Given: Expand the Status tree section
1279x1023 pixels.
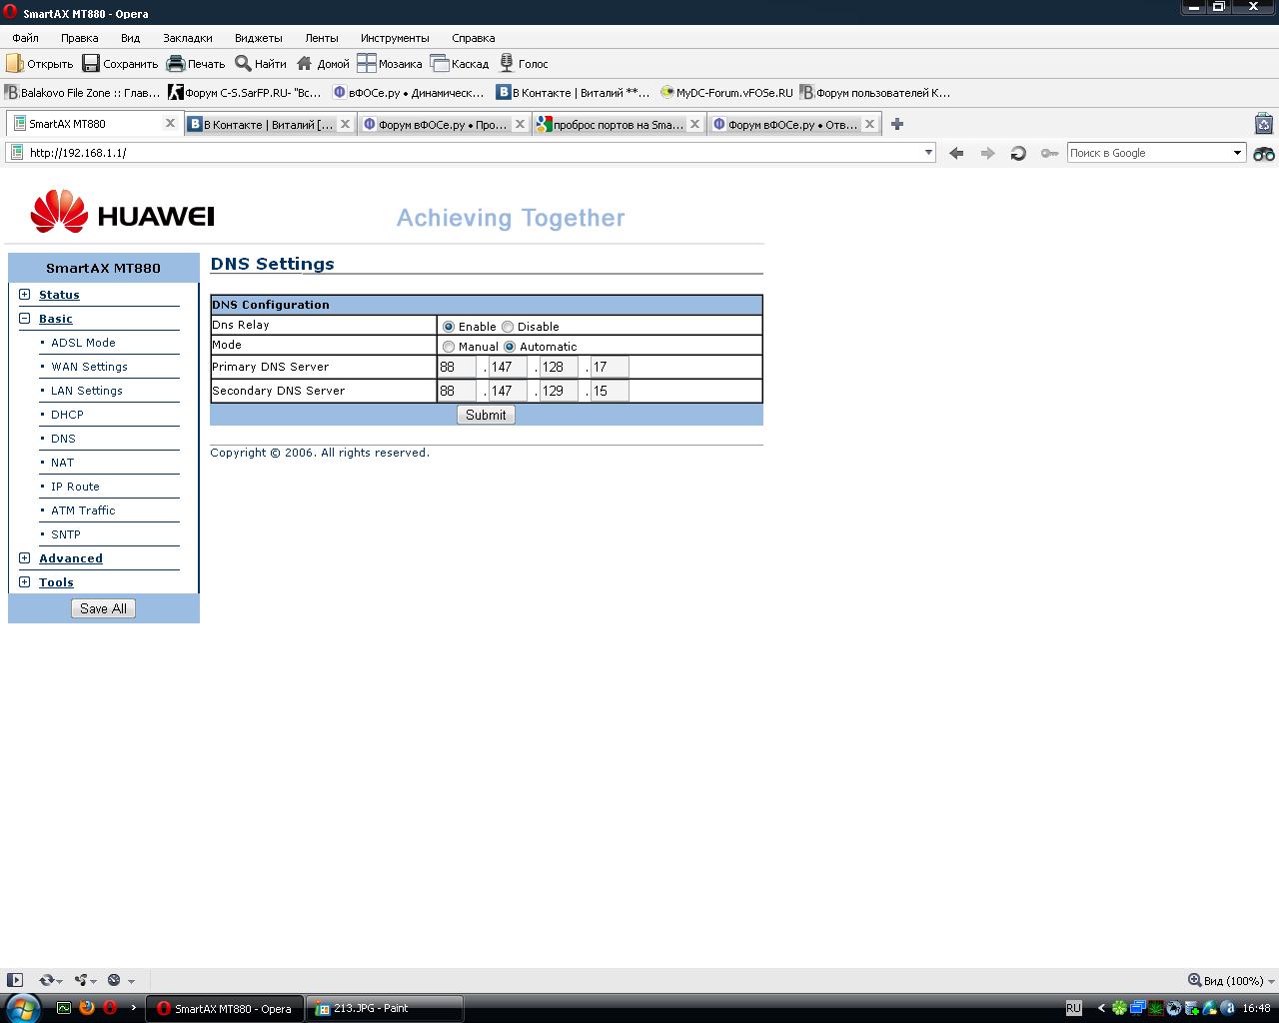Looking at the screenshot, I should click(x=25, y=295).
